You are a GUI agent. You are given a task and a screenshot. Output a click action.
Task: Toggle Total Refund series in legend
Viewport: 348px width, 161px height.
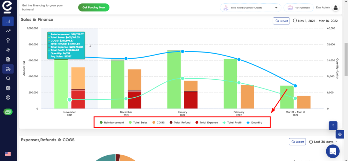coord(180,122)
